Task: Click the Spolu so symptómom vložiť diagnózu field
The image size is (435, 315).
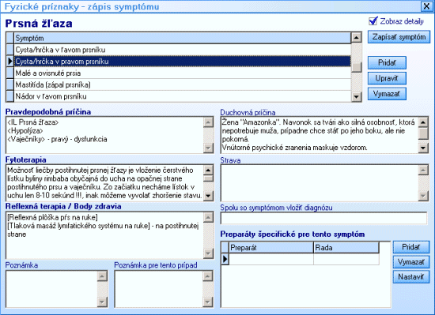Action: pyautogui.click(x=323, y=219)
